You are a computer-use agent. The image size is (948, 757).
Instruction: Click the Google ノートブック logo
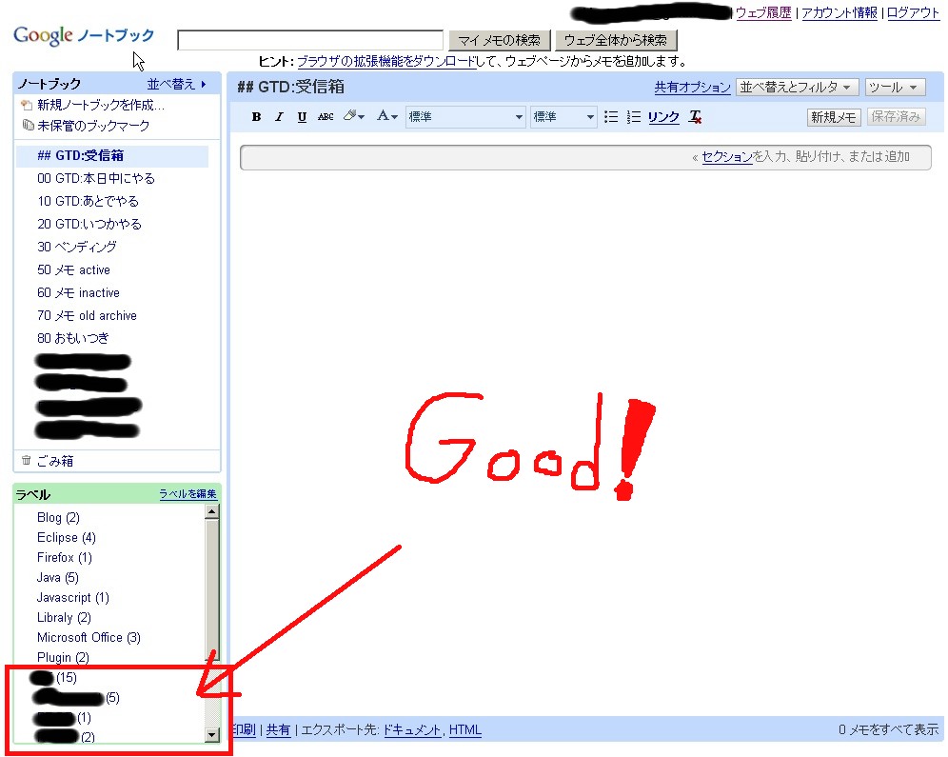point(84,35)
